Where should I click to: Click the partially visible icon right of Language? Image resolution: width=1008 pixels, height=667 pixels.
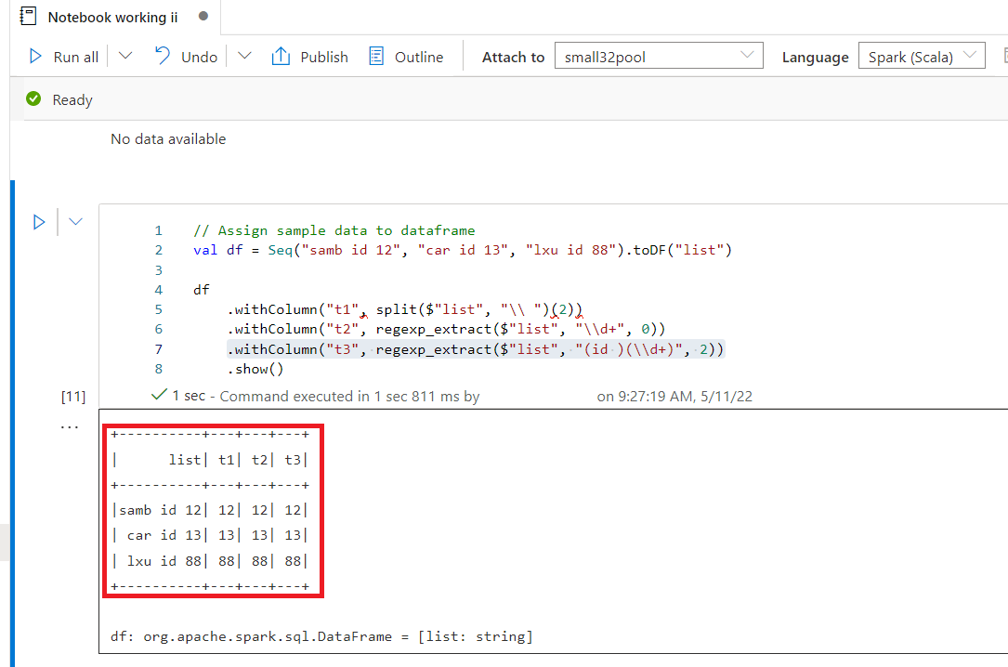click(x=1005, y=56)
